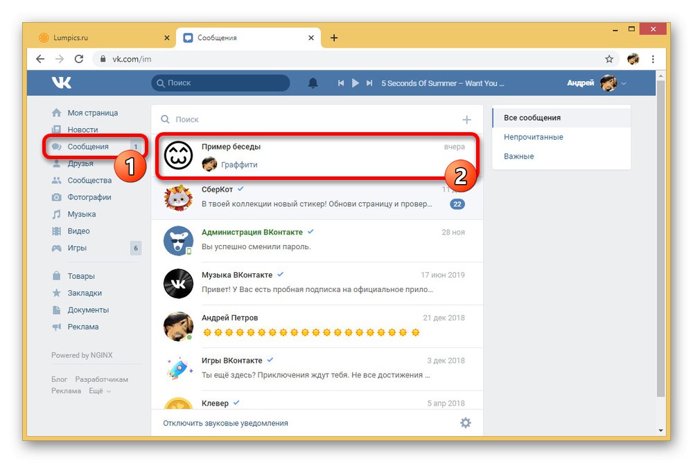Open Игры ВКонтакте conversation

(x=317, y=369)
